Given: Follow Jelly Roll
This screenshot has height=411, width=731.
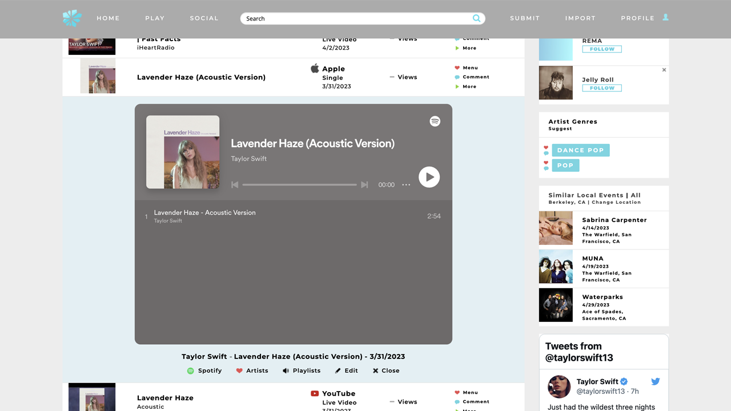Looking at the screenshot, I should (602, 88).
